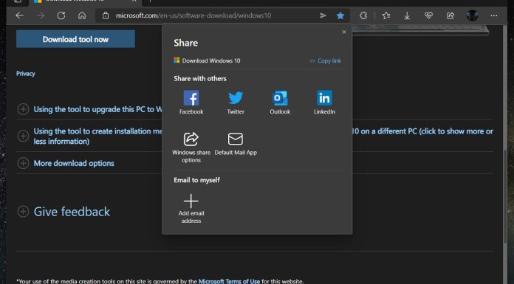514x284 pixels.
Task: Open the heart pulse performance icon
Action: (428, 15)
